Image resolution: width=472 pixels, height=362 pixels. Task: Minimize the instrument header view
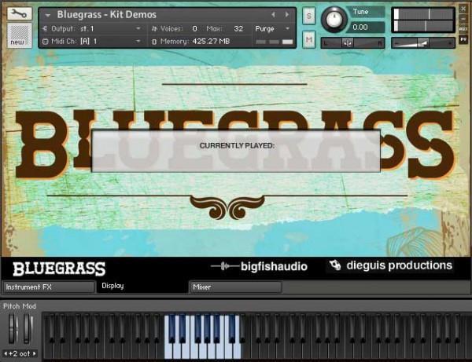pos(463,19)
